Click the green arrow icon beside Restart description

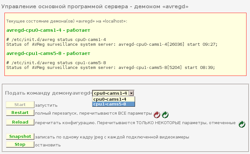pos(165,115)
